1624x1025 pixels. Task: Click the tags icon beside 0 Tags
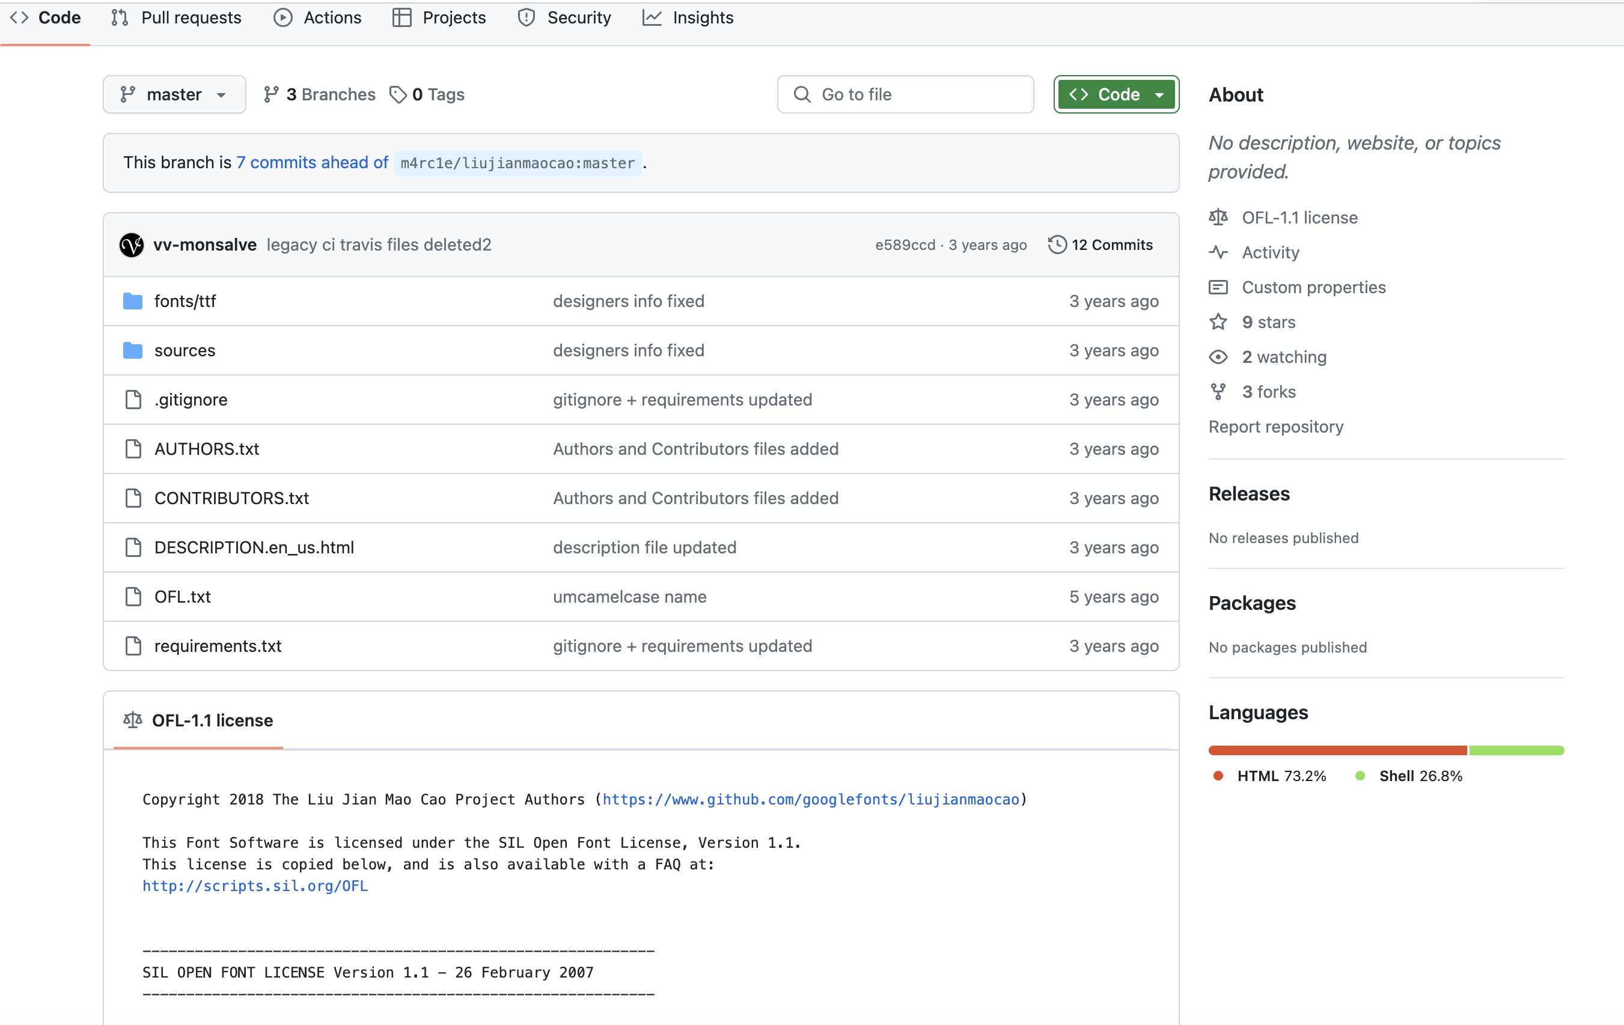pos(398,94)
